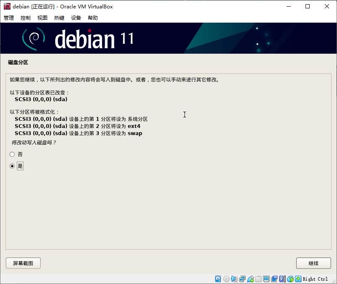
Task: Click the line mentioning 系统分区
Action: (x=81, y=119)
